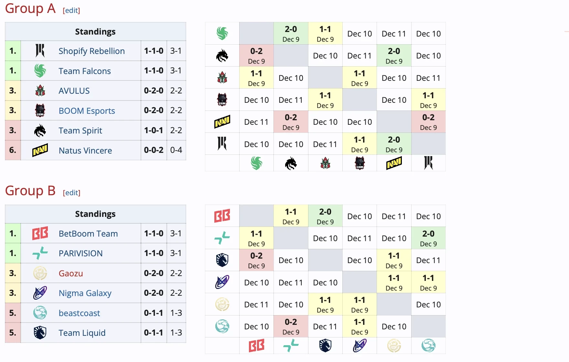
Task: Click Shopify Rebellion logo in Group A standings
Action: [x=40, y=51]
